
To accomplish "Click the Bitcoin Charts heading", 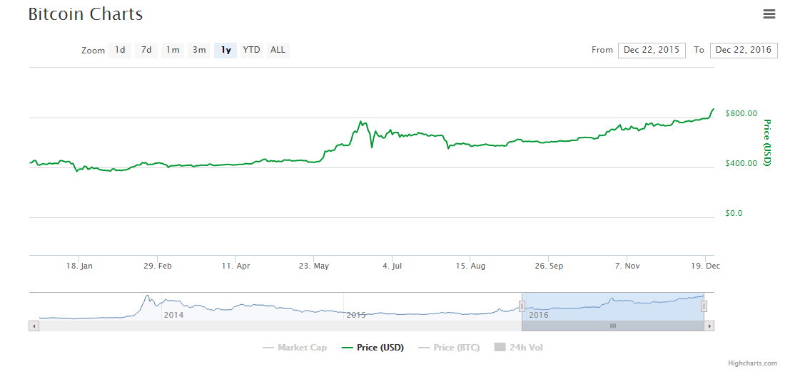I will tap(85, 14).
